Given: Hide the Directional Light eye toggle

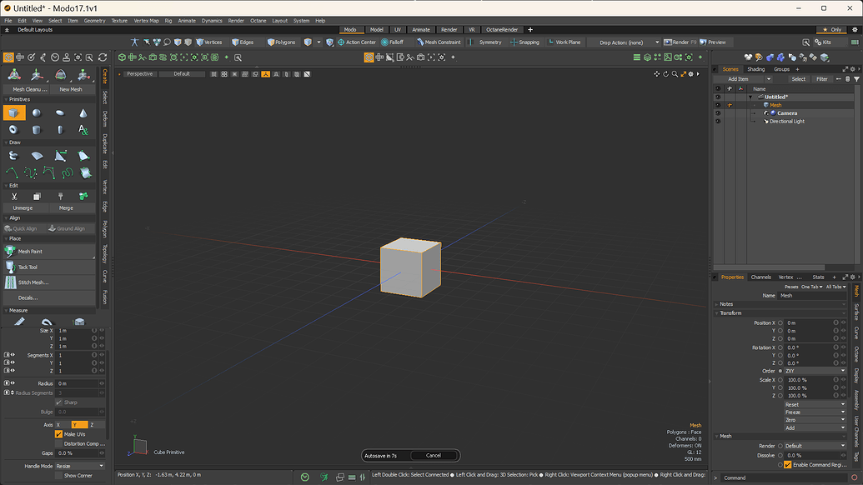Looking at the screenshot, I should (718, 121).
